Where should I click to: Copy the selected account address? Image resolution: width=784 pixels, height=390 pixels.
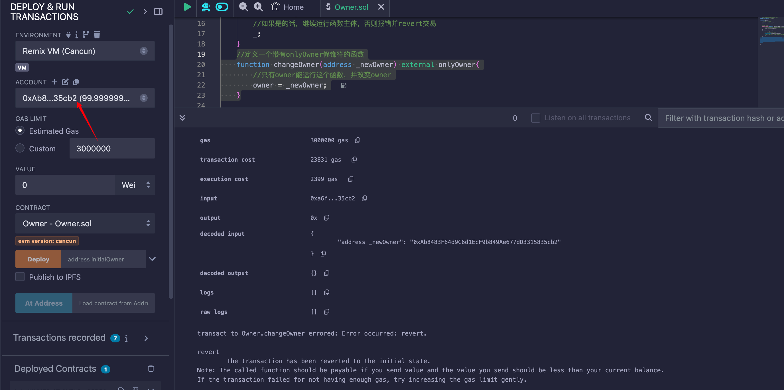pyautogui.click(x=76, y=82)
